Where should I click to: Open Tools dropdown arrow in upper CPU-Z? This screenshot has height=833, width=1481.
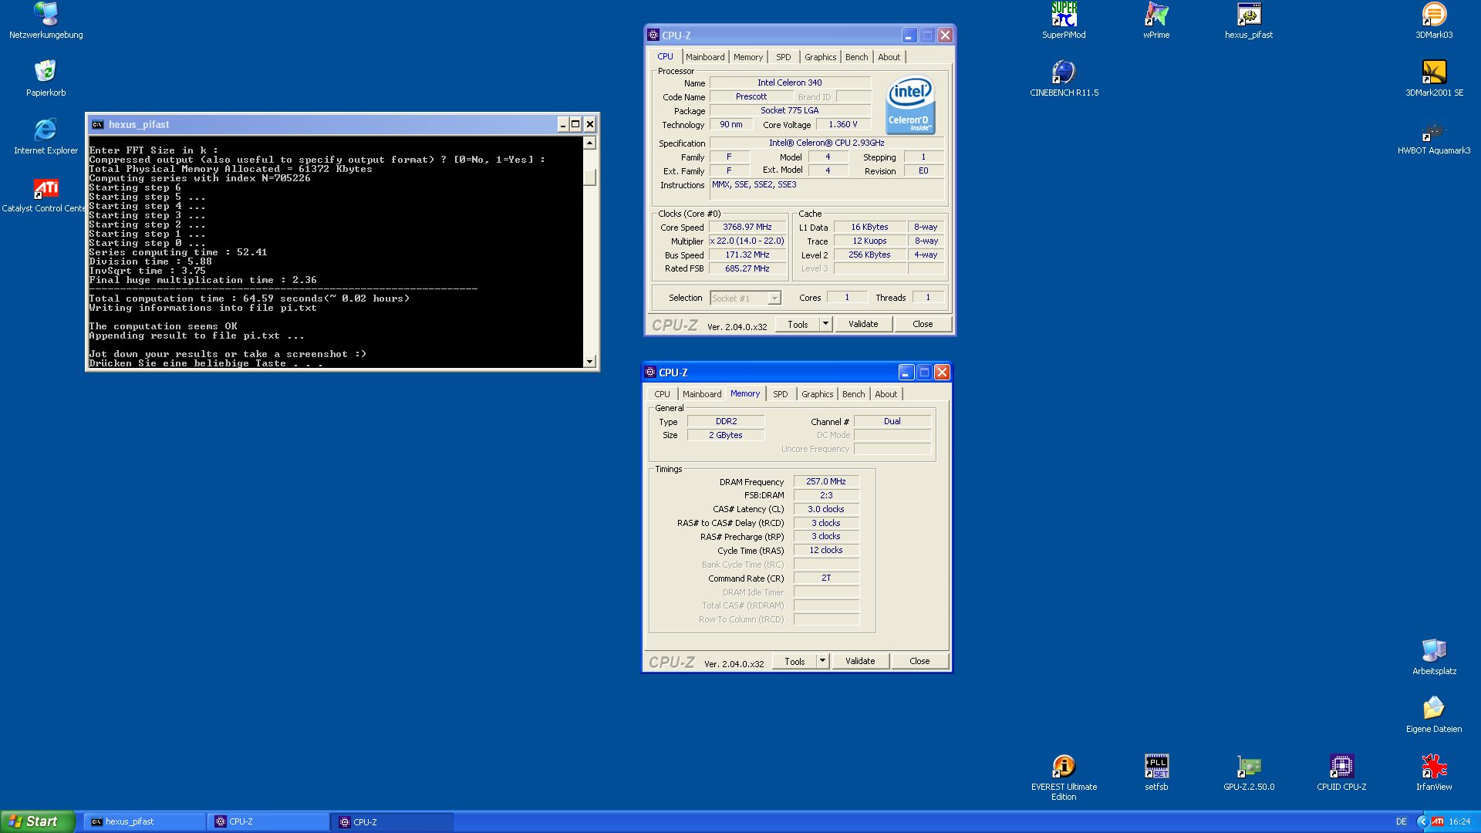pos(825,324)
